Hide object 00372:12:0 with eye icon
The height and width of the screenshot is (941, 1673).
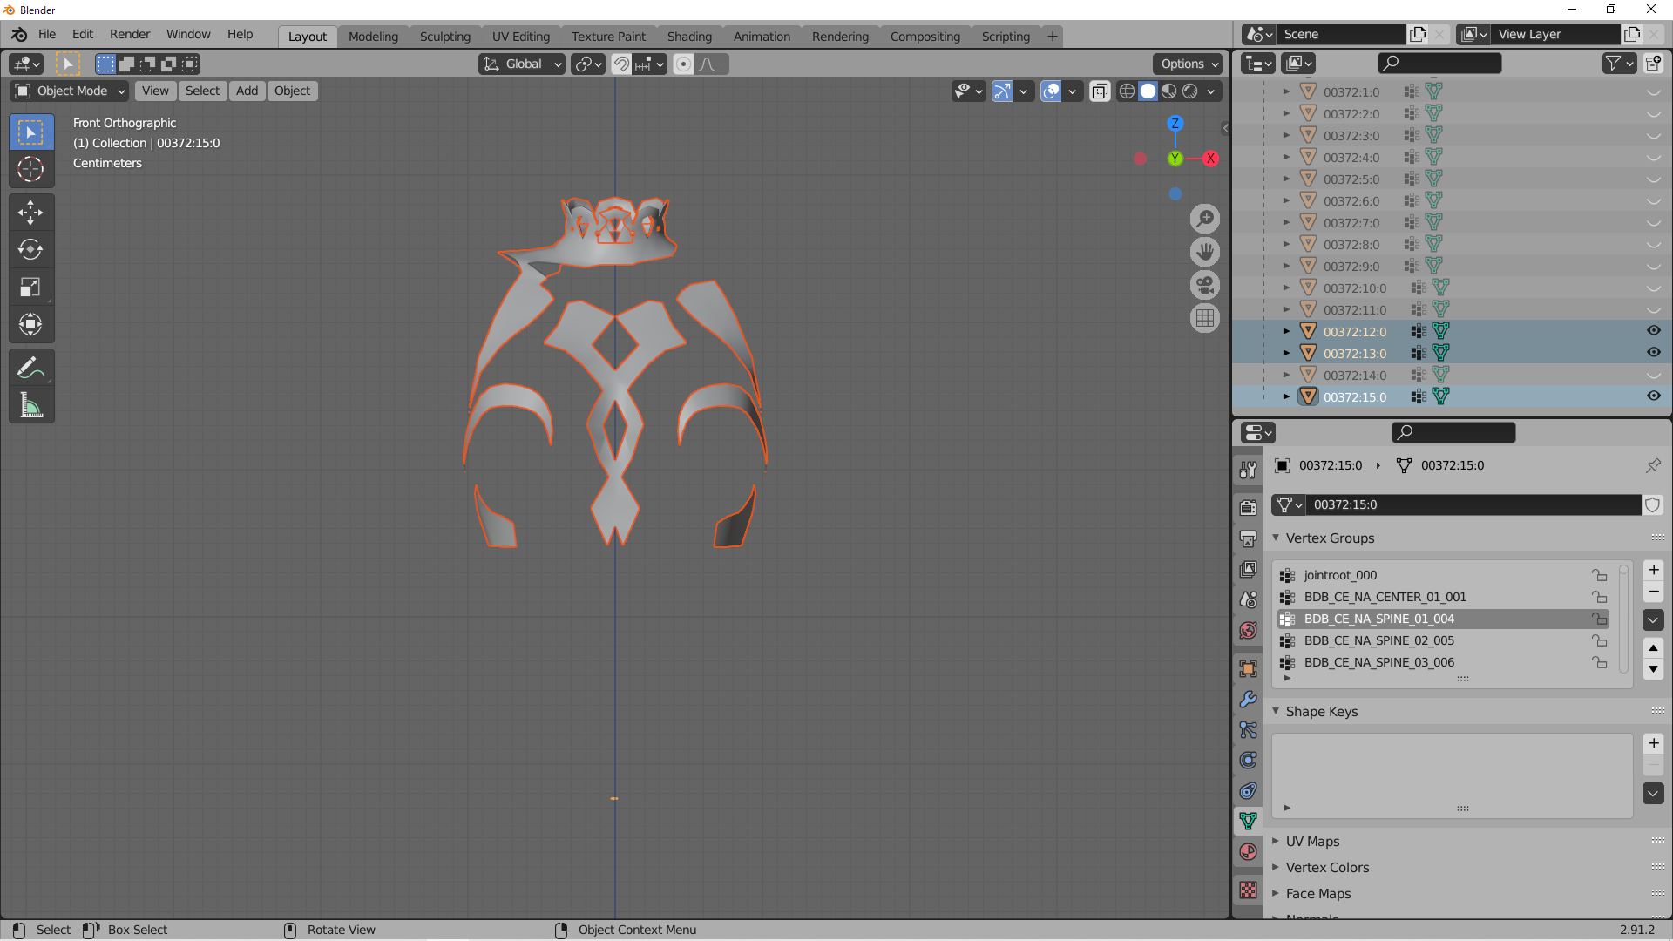(1653, 331)
